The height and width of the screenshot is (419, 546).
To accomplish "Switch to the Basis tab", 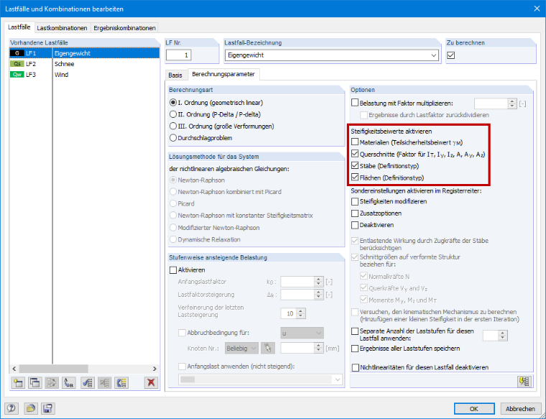I will tap(175, 75).
